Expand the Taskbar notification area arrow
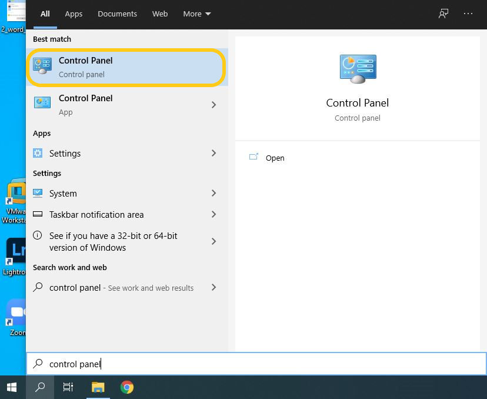This screenshot has height=399, width=487. (214, 214)
